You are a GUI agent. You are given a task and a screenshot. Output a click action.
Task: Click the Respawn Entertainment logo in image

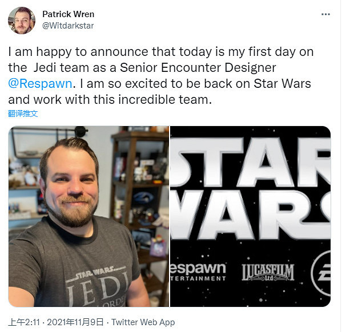(198, 272)
